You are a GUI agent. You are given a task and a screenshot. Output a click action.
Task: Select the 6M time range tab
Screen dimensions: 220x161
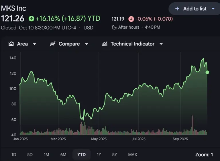tap(63, 155)
